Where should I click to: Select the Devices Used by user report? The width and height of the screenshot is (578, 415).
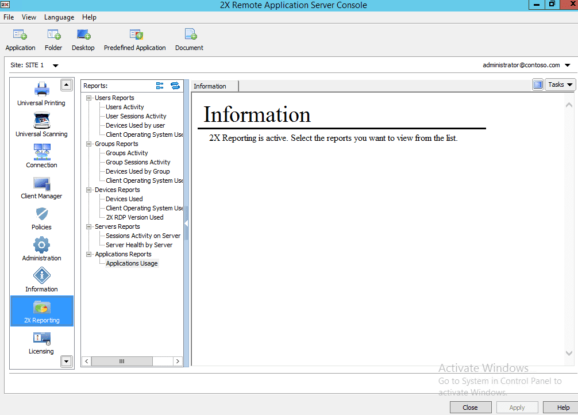point(135,125)
